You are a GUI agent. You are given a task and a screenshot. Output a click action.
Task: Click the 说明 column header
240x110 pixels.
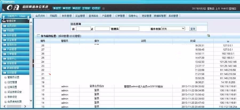pyautogui.click(x=143, y=41)
